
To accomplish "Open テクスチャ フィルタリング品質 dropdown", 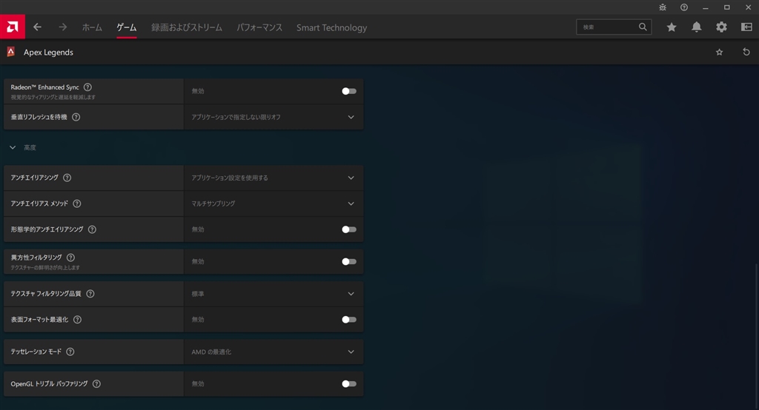I will (274, 294).
